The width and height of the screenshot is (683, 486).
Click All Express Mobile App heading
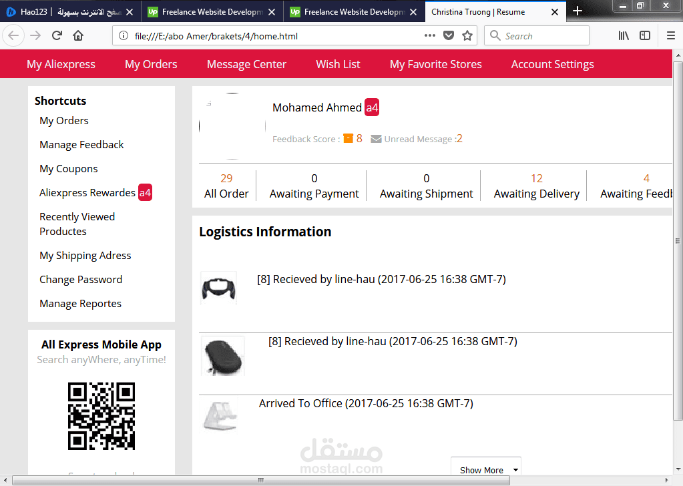tap(101, 344)
